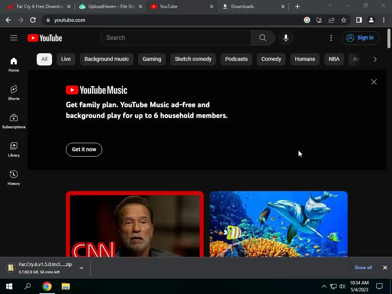The image size is (392, 294).
Task: Click the search magnifier button
Action: (x=263, y=38)
